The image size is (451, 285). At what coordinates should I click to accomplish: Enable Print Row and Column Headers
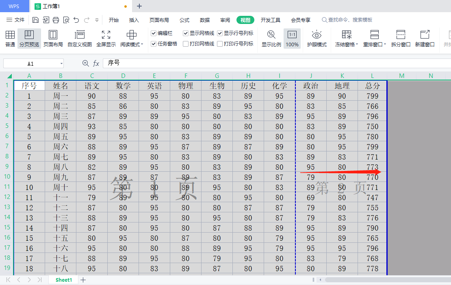[x=220, y=44]
